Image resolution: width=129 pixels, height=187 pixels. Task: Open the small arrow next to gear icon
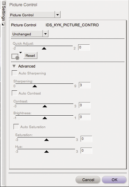coord(21,53)
